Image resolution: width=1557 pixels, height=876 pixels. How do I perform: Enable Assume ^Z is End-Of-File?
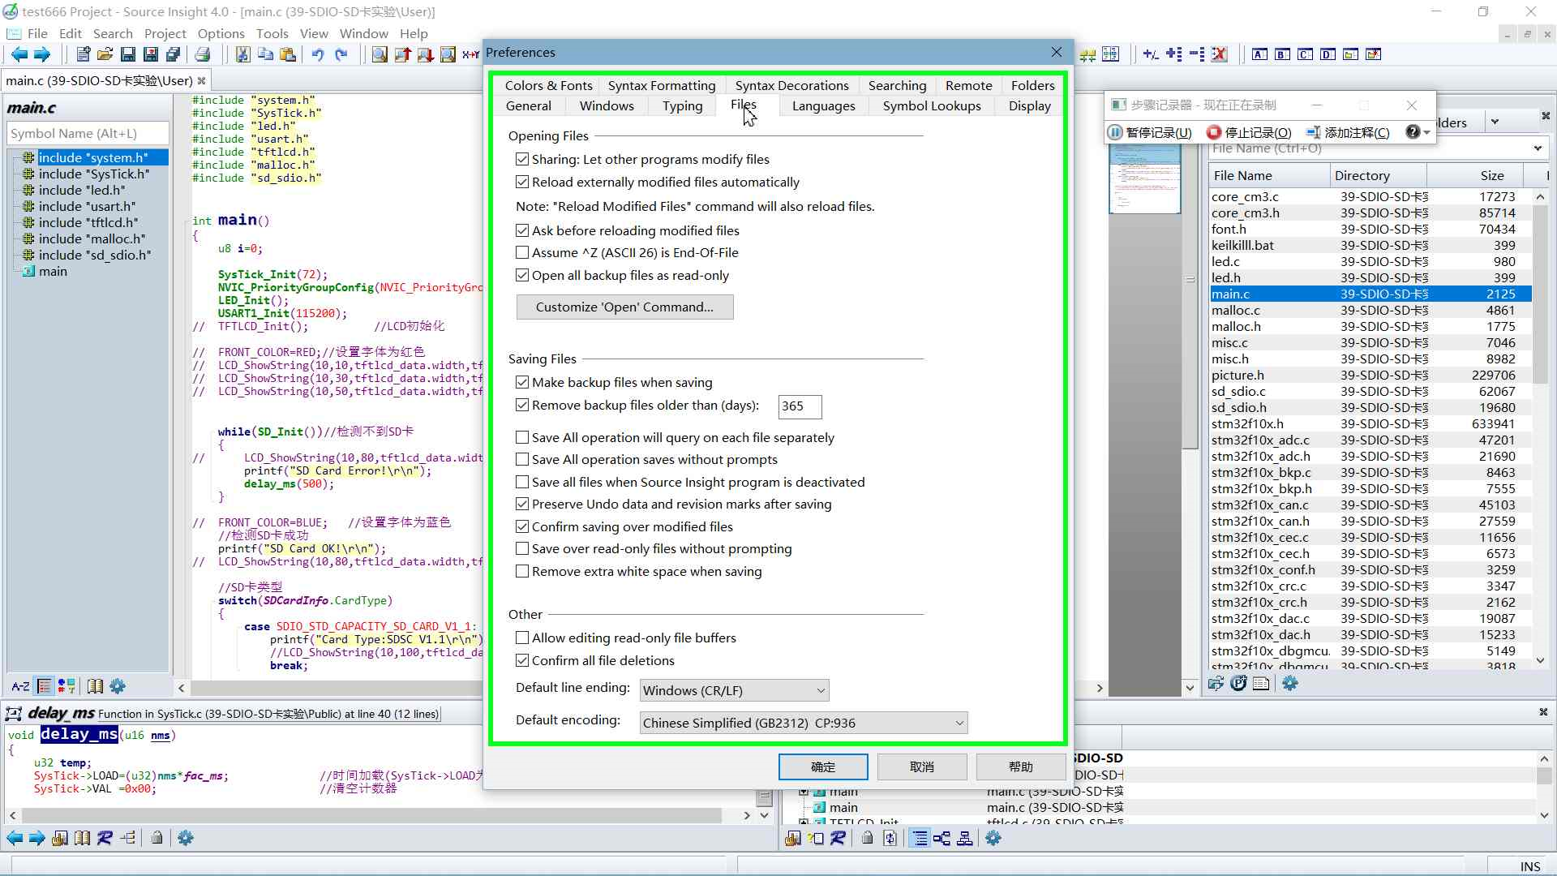tap(522, 253)
